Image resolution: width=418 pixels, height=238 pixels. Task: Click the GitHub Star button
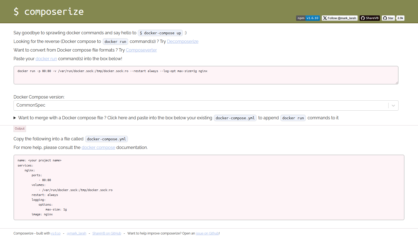tap(388, 18)
